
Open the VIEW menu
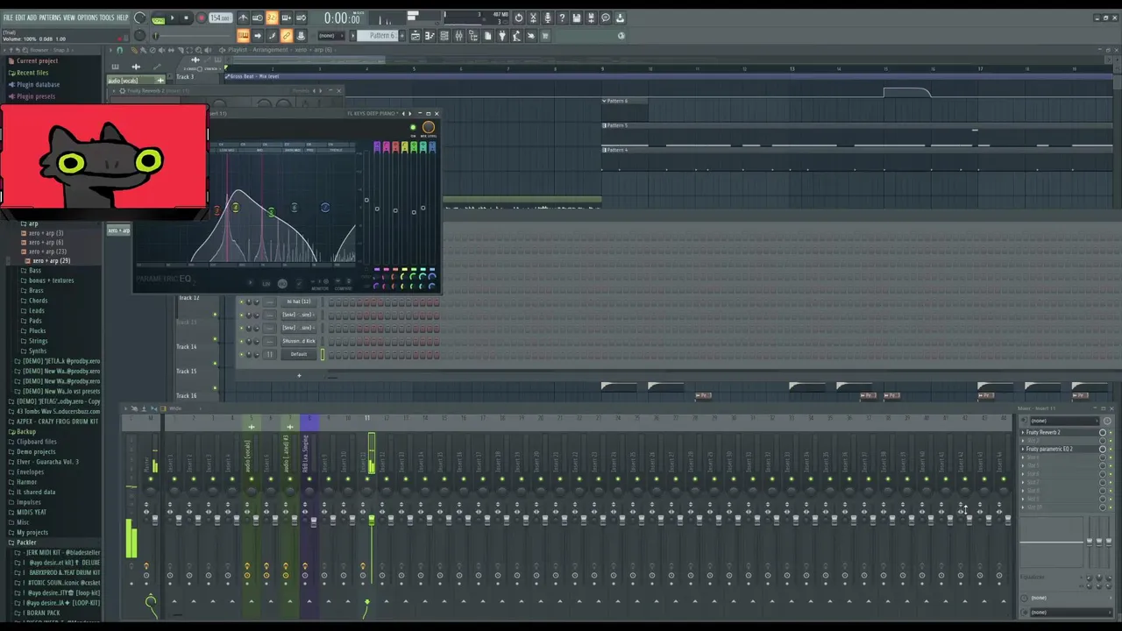(69, 18)
